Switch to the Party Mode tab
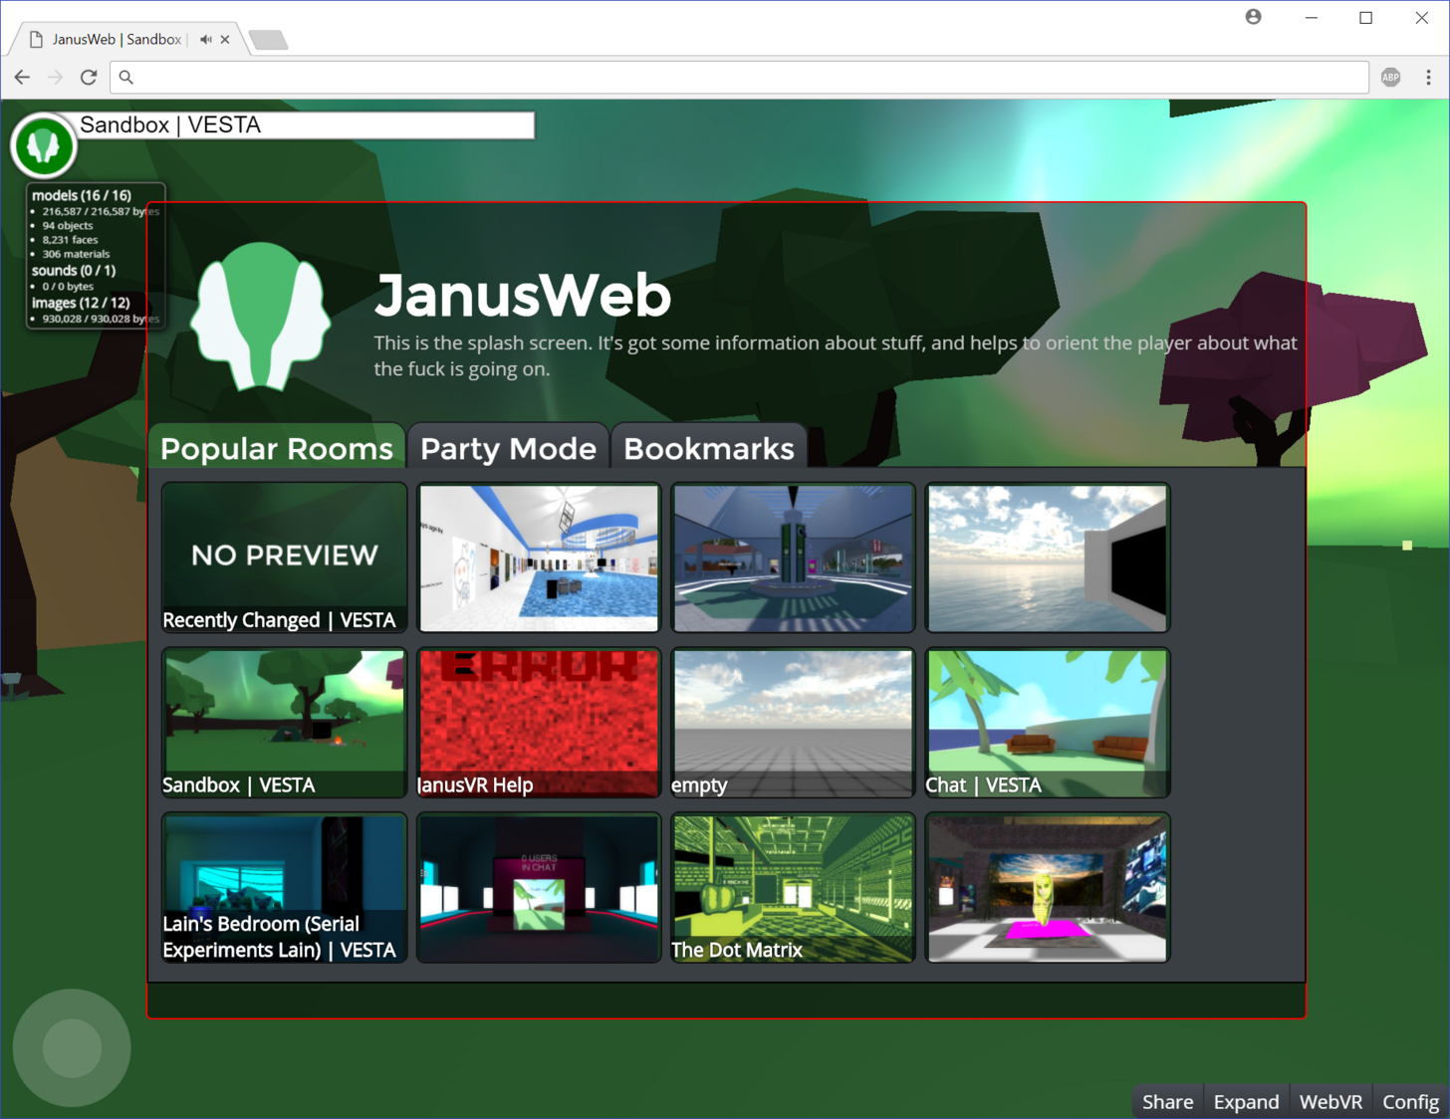This screenshot has width=1450, height=1119. [x=508, y=447]
